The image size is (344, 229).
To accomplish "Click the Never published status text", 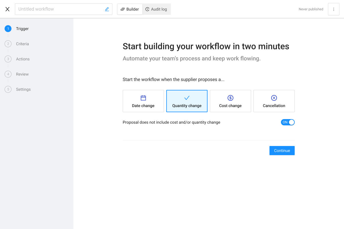I will click(x=311, y=9).
